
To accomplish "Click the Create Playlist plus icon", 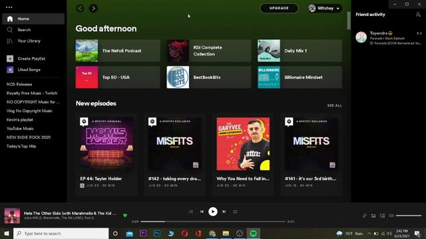I will pos(10,58).
